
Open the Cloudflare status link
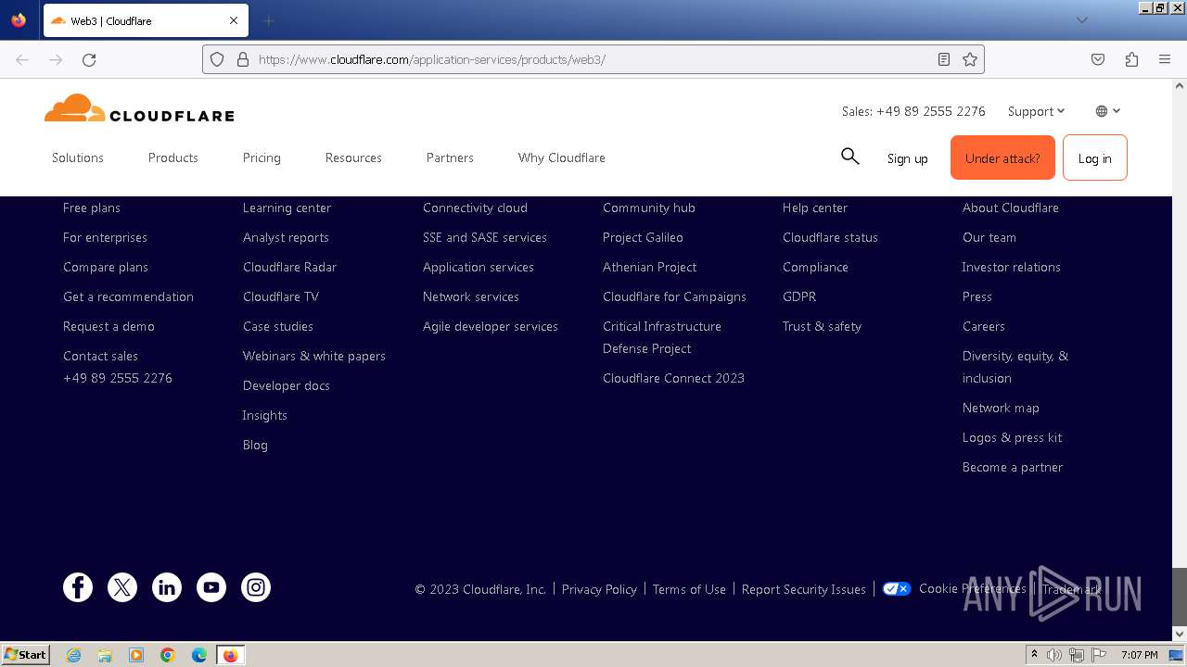[830, 237]
